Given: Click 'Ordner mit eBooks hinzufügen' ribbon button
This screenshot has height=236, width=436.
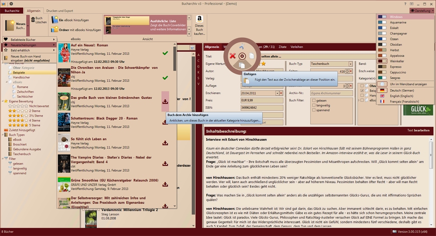Looking at the screenshot, I should click(76, 30).
